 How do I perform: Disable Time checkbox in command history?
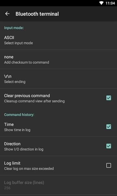tap(109, 127)
